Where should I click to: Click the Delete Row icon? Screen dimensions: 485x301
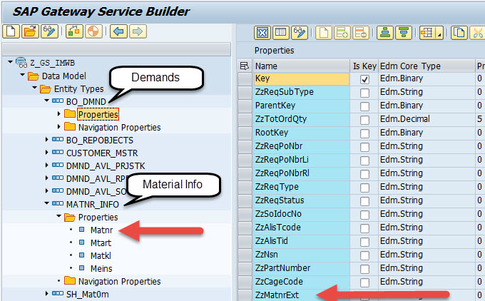pos(361,33)
